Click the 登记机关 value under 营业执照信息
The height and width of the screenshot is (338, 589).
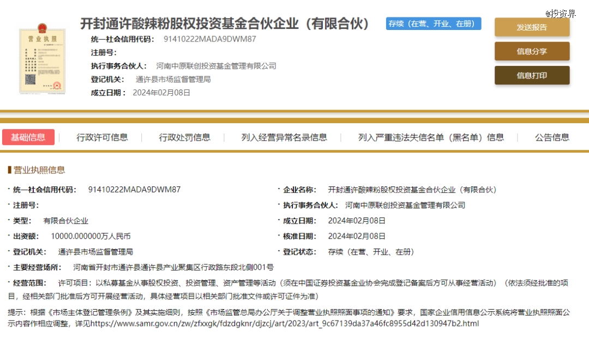(95, 252)
